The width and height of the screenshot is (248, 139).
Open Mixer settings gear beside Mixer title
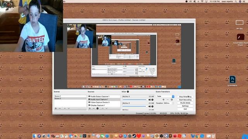tap(128, 92)
